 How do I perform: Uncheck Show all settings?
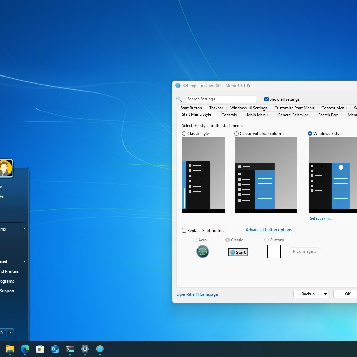266,99
